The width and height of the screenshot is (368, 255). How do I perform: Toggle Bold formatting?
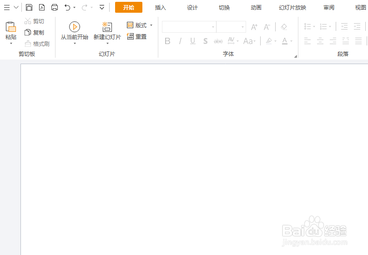(x=167, y=41)
